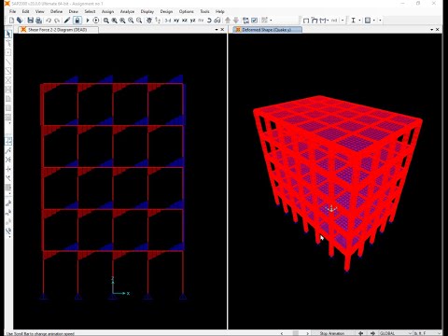Image resolution: width=448 pixels, height=336 pixels.
Task: Click the Refresh window pencil icon
Action: (x=67, y=21)
